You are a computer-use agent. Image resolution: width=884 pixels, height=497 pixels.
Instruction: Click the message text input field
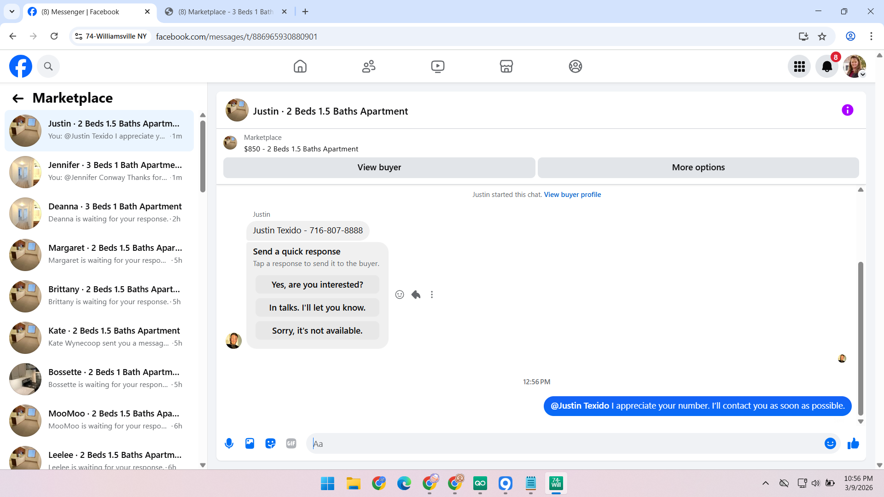(x=566, y=444)
